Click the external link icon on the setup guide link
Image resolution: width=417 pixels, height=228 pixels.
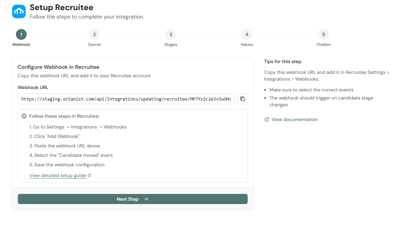coord(89,175)
